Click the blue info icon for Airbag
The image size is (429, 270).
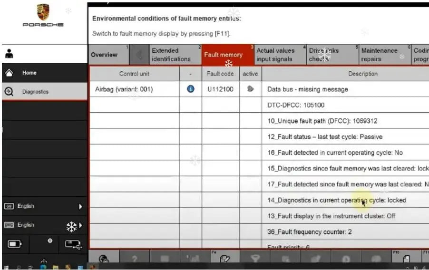pos(190,89)
